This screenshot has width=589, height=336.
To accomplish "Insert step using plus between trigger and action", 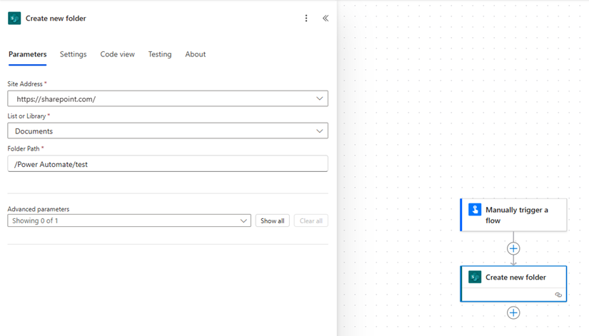I will pyautogui.click(x=513, y=248).
